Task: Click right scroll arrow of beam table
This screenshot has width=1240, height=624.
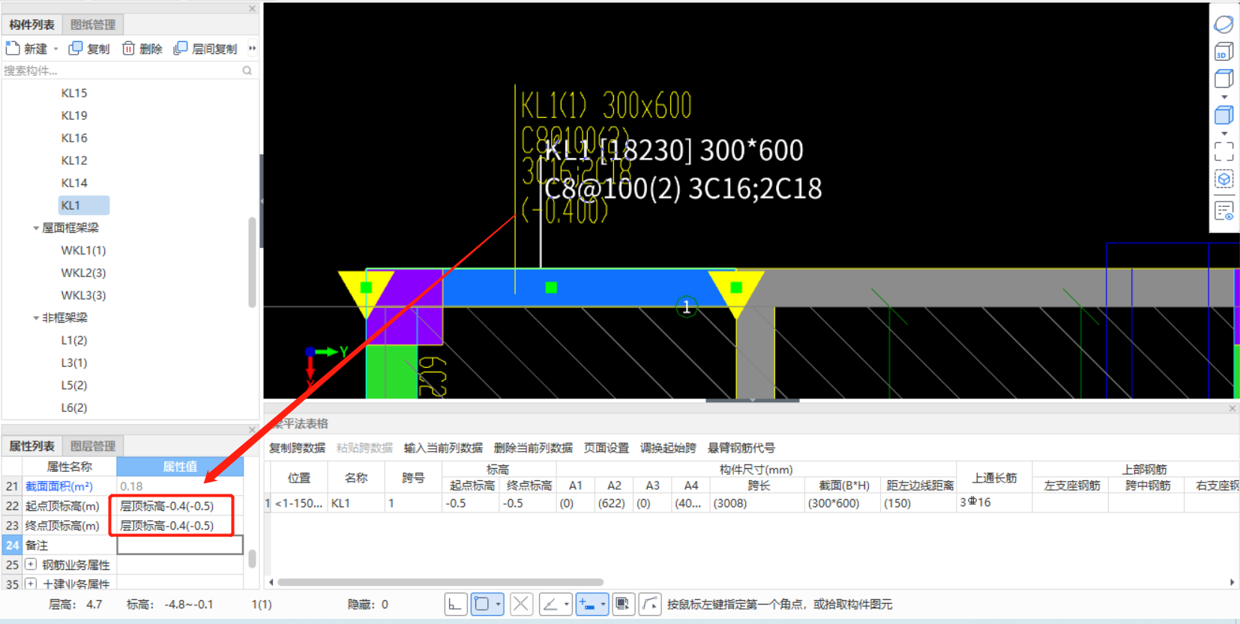Action: (1232, 582)
